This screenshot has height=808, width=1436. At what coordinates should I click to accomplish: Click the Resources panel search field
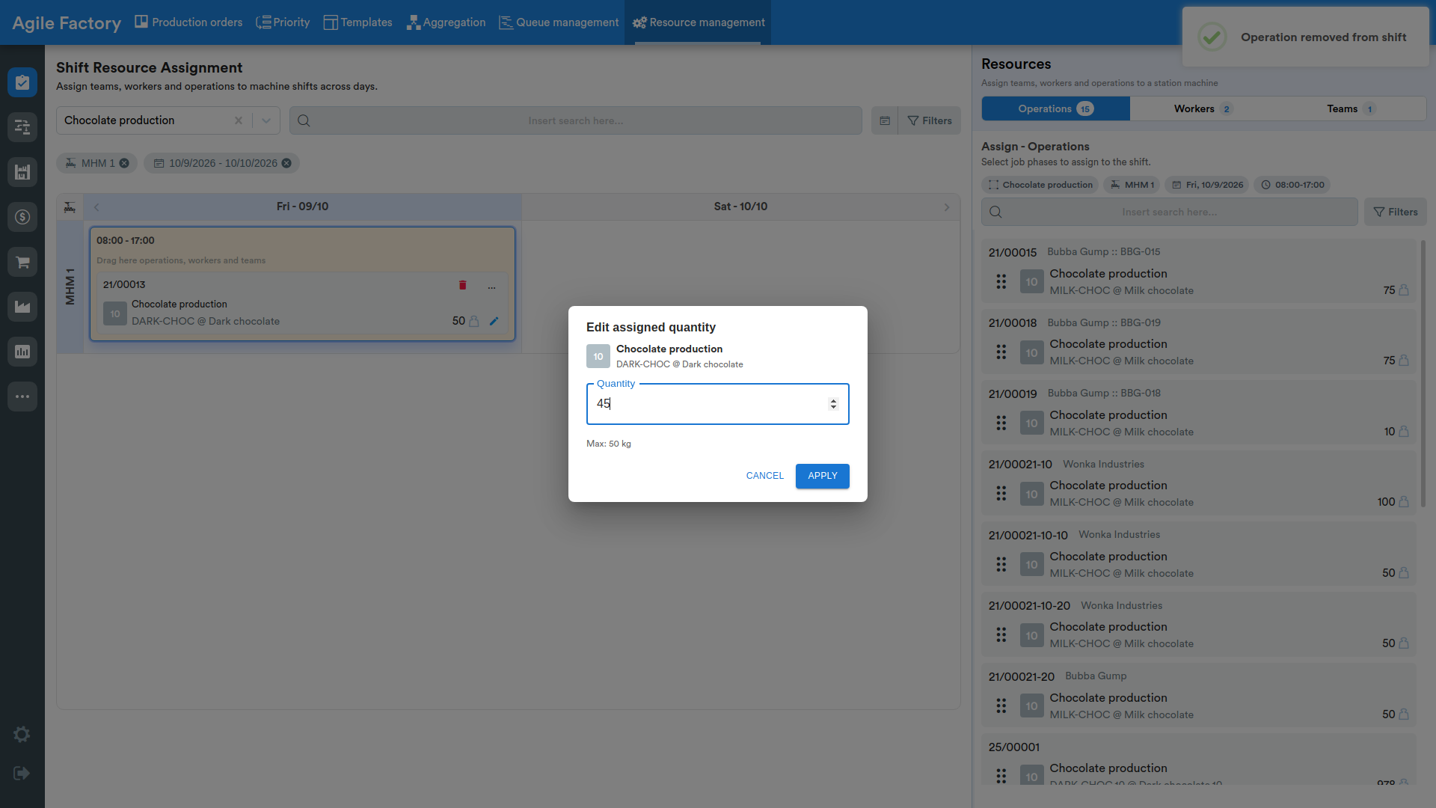point(1169,212)
